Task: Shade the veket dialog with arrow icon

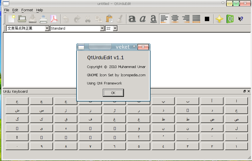Action: tap(134, 46)
